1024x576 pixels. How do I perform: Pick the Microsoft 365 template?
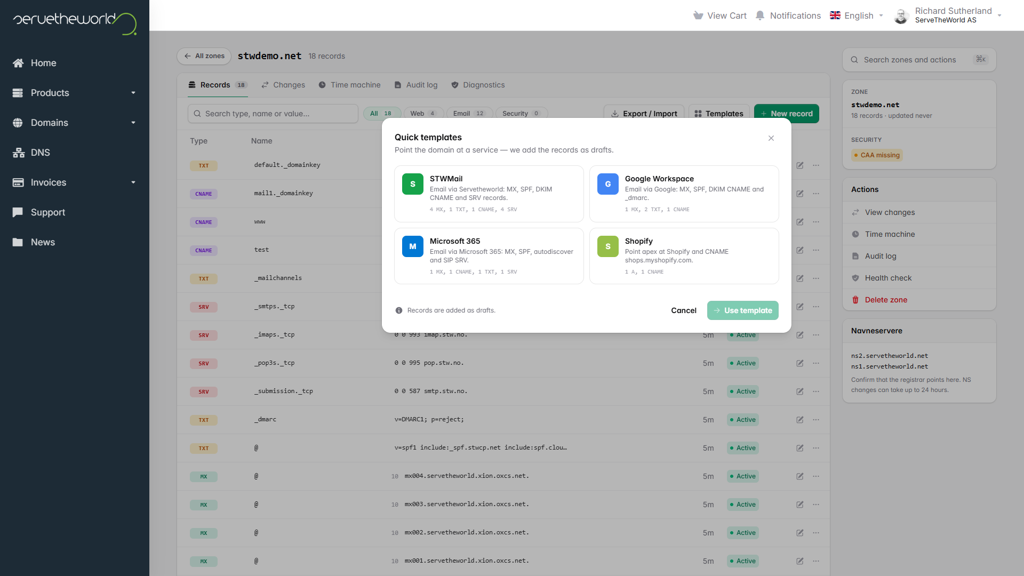click(489, 256)
